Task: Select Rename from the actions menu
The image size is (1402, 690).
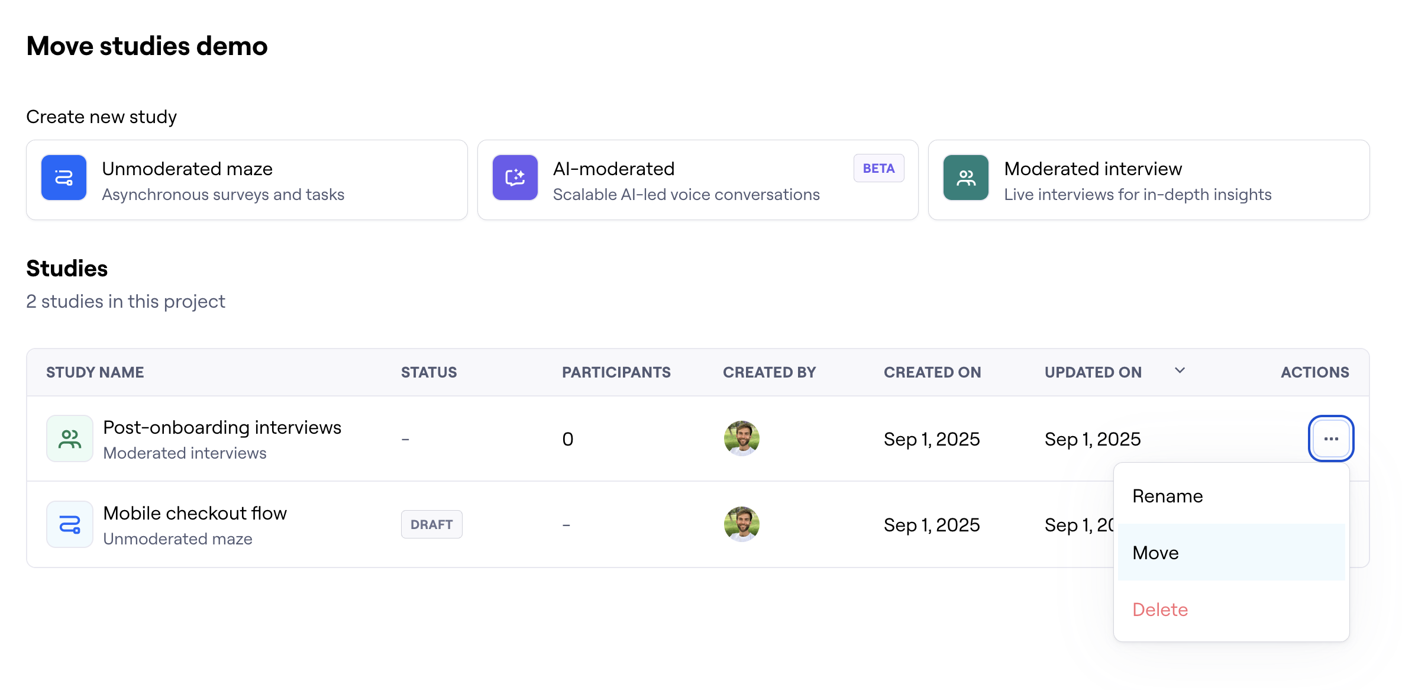Action: click(1167, 496)
